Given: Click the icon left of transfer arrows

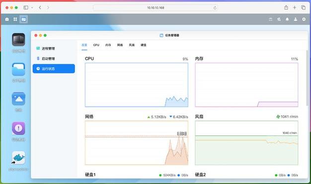Looking at the screenshot, I should point(271,19).
